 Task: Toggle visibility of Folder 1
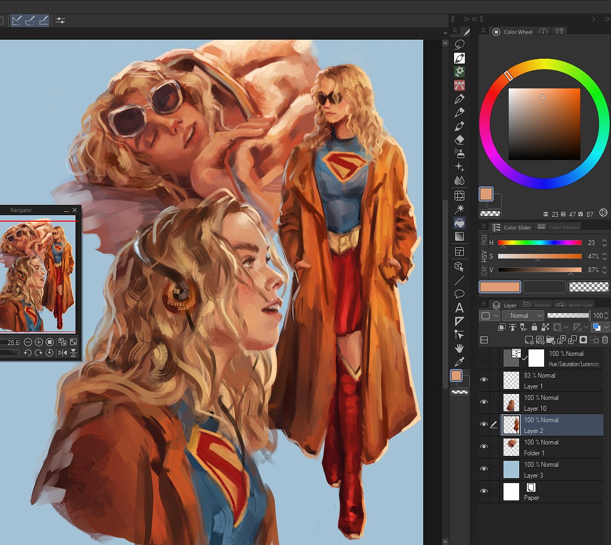click(484, 447)
